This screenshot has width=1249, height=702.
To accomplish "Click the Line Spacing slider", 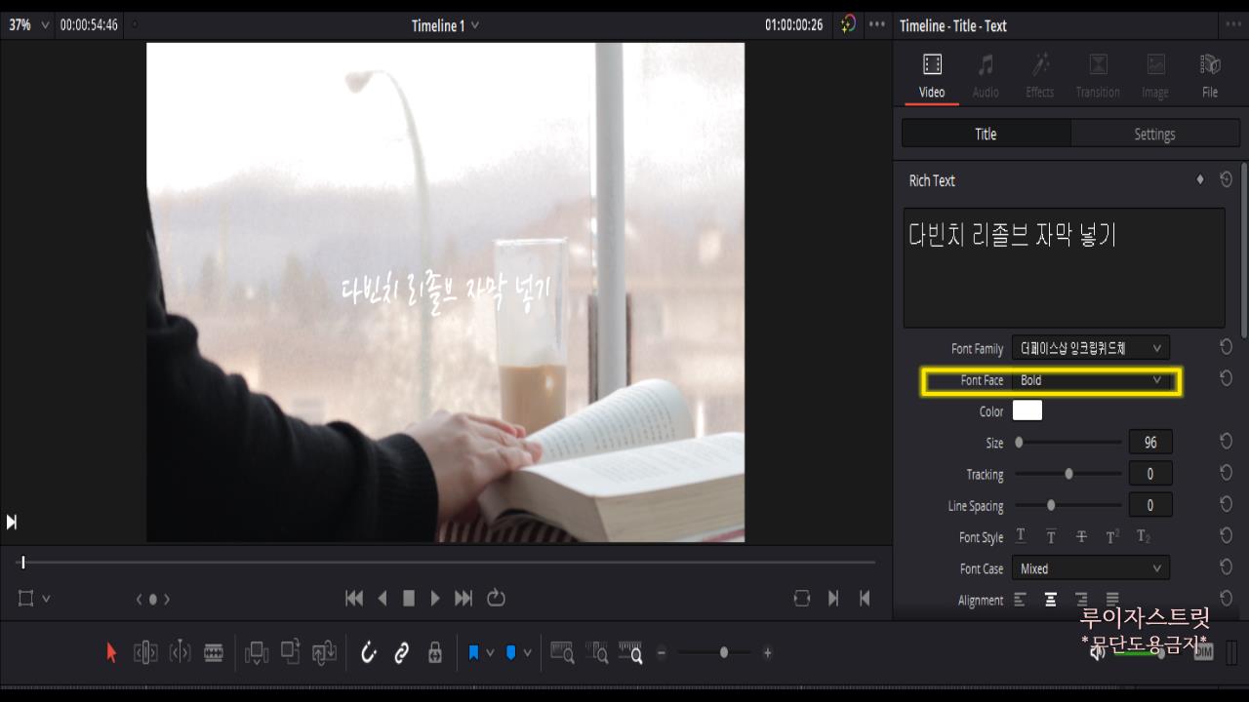I will (x=1068, y=505).
